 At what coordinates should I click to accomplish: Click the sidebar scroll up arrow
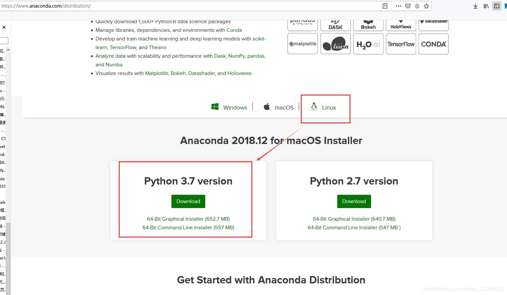pyautogui.click(x=8, y=50)
